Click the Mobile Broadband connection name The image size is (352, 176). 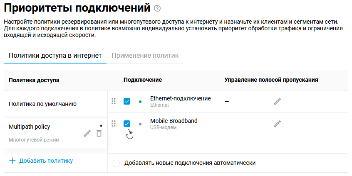[174, 121]
